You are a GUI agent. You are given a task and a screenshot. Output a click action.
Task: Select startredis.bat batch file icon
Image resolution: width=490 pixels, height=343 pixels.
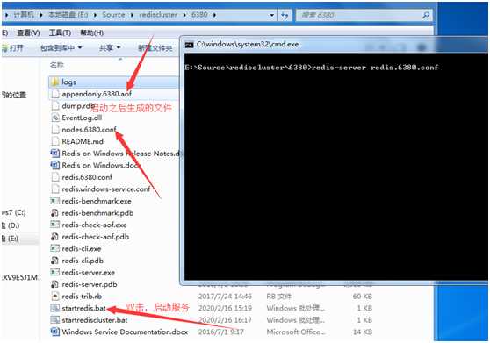click(55, 308)
